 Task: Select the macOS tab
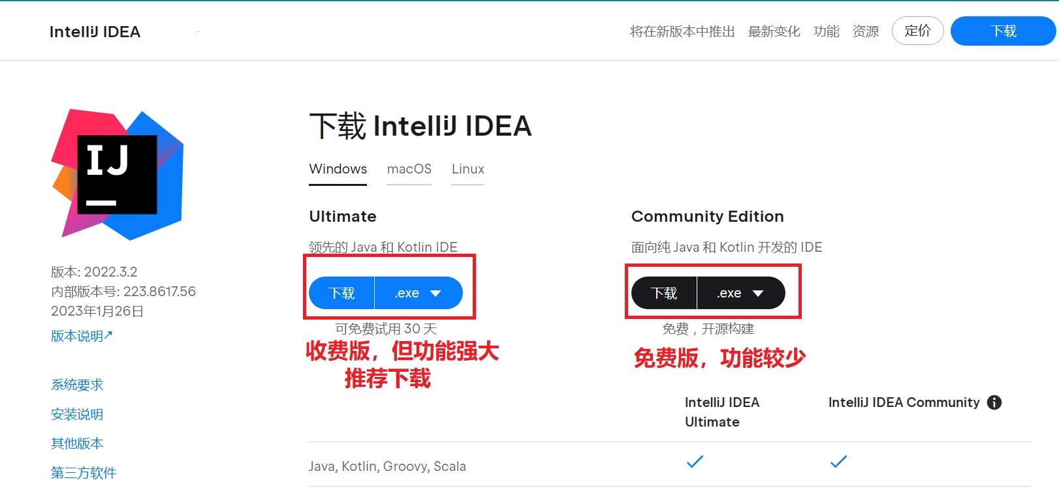click(409, 169)
